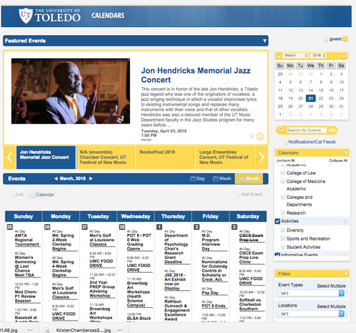Open POT 8 Ends event
Viewport: 356px width, 333px height.
coord(214,306)
